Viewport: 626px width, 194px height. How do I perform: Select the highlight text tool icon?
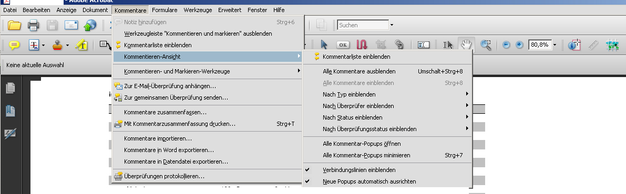point(81,45)
